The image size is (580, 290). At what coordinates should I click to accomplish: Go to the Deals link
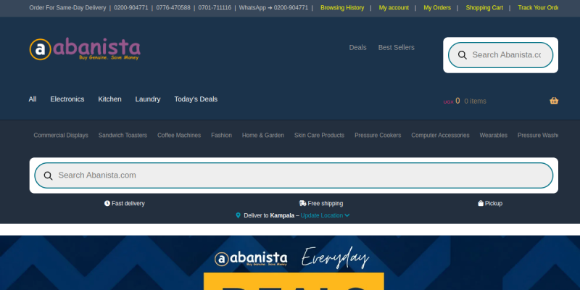357,47
